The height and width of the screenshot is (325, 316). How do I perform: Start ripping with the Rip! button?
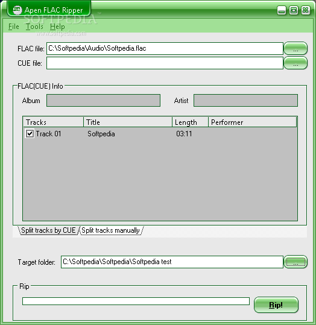tap(276, 305)
